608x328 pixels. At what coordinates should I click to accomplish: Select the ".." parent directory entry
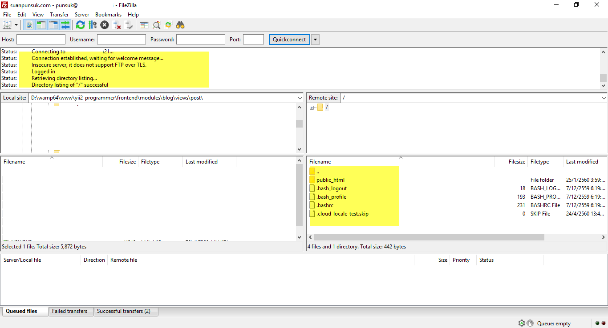[318, 172]
